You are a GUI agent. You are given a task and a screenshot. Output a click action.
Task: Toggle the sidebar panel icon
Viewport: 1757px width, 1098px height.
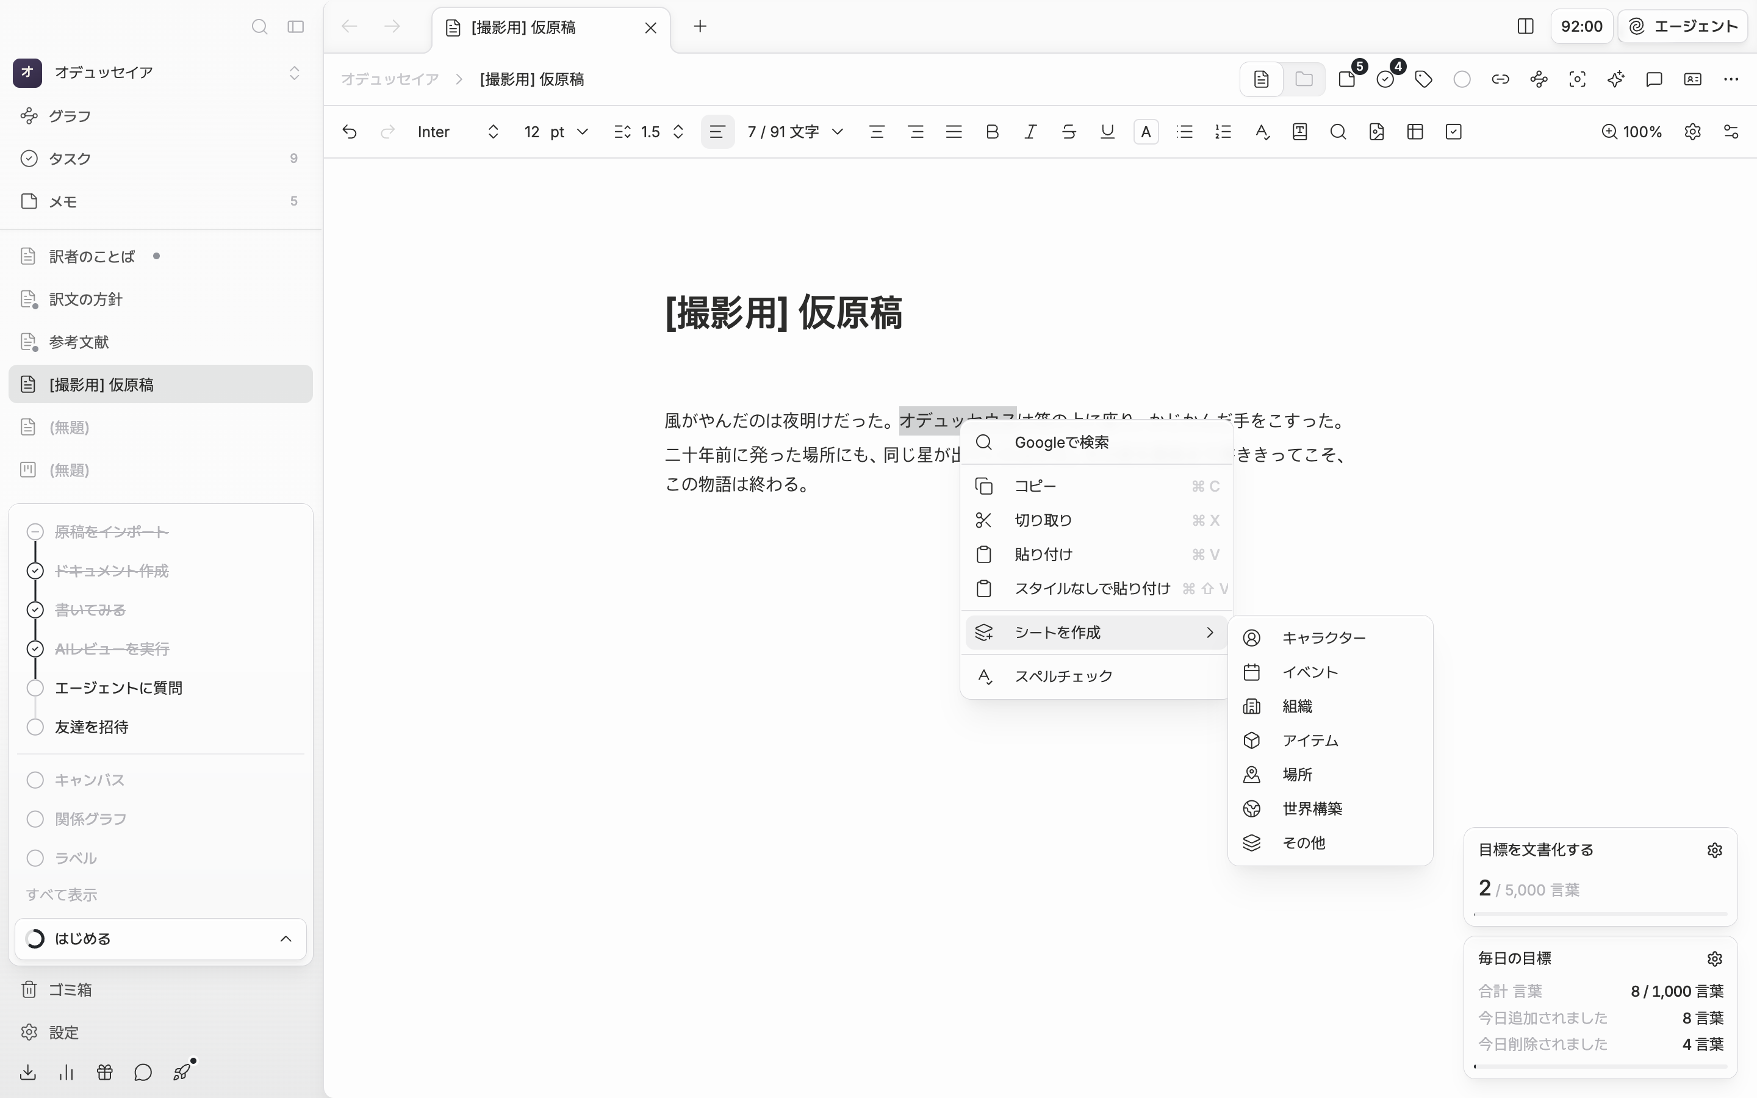[x=295, y=27]
